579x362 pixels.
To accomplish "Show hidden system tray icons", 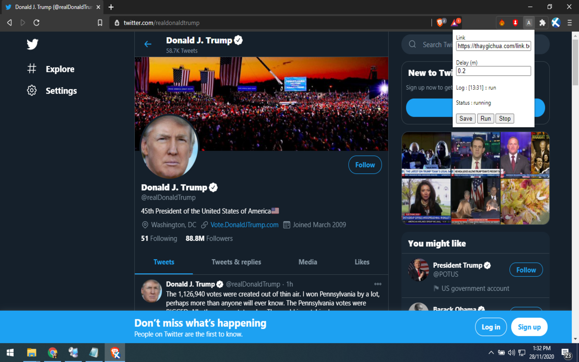I will (491, 352).
